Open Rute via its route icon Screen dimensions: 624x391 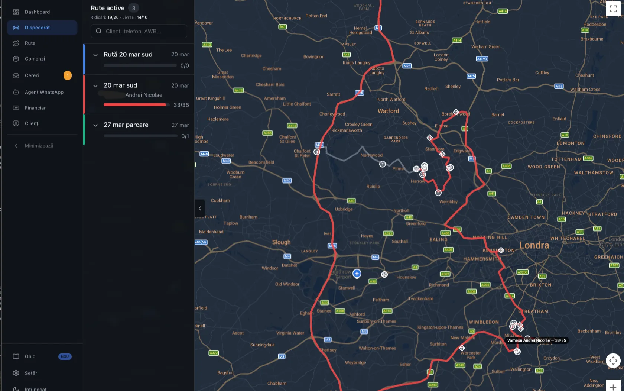coord(16,43)
